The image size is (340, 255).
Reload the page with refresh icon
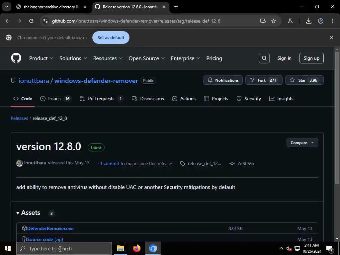click(x=31, y=21)
